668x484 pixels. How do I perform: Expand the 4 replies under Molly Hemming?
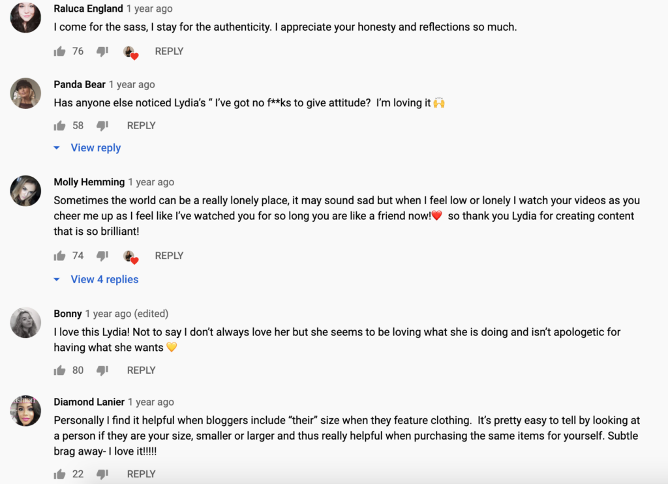pyautogui.click(x=104, y=279)
